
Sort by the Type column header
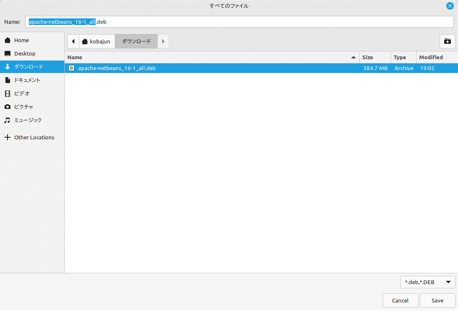(x=403, y=57)
